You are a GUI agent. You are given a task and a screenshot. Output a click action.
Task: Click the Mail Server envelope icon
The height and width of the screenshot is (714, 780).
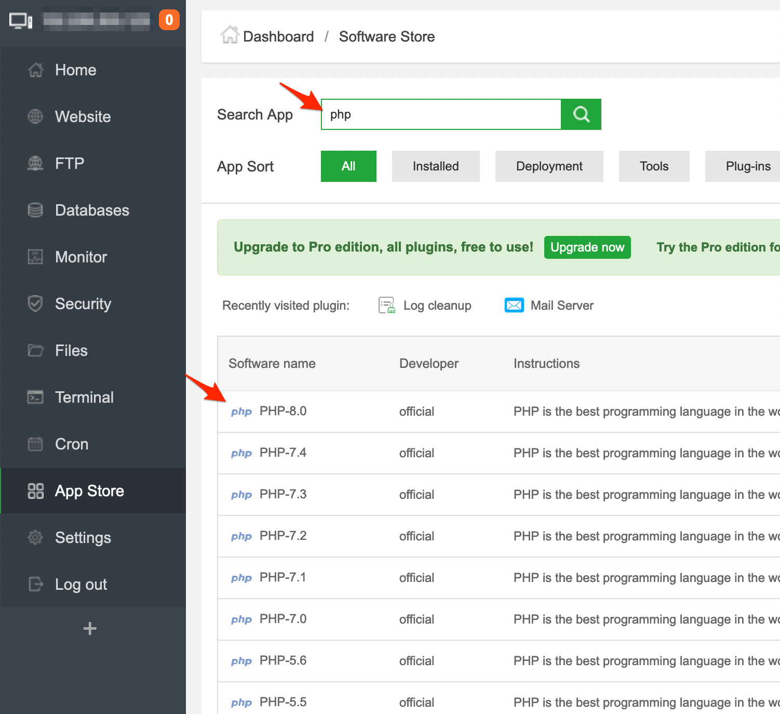pyautogui.click(x=514, y=305)
